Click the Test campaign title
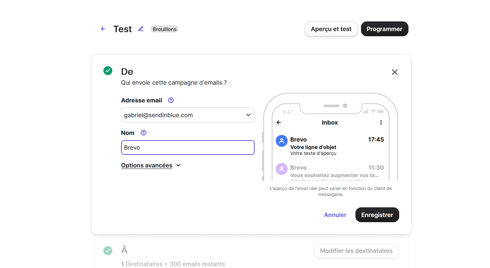This screenshot has height=268, width=490. pos(123,29)
